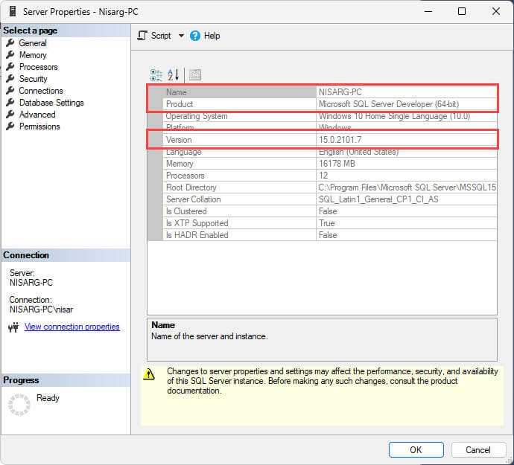
Task: Click the General page wrench icon
Action: coord(10,42)
